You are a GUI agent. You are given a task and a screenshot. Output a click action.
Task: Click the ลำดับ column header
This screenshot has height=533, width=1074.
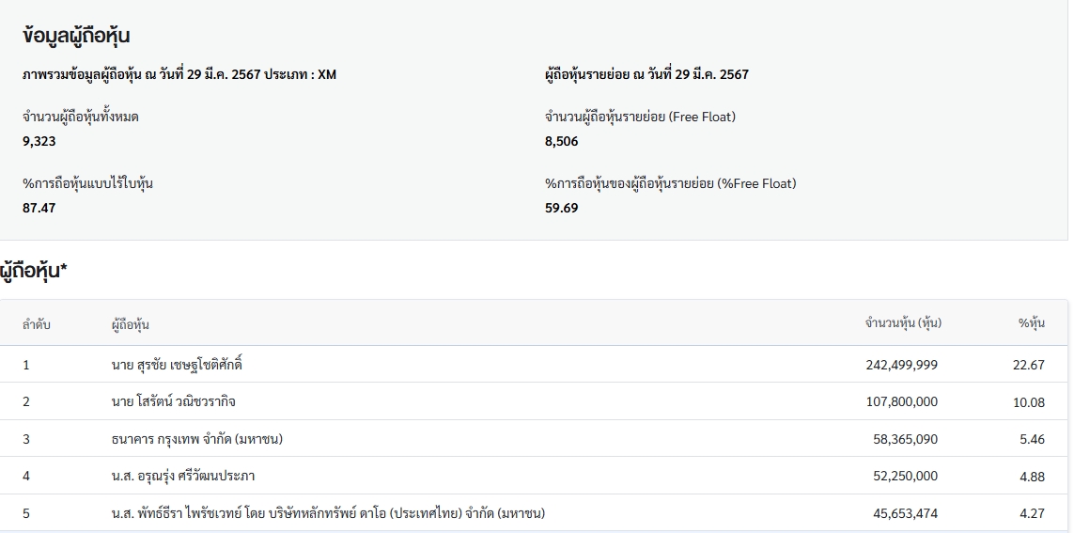37,324
